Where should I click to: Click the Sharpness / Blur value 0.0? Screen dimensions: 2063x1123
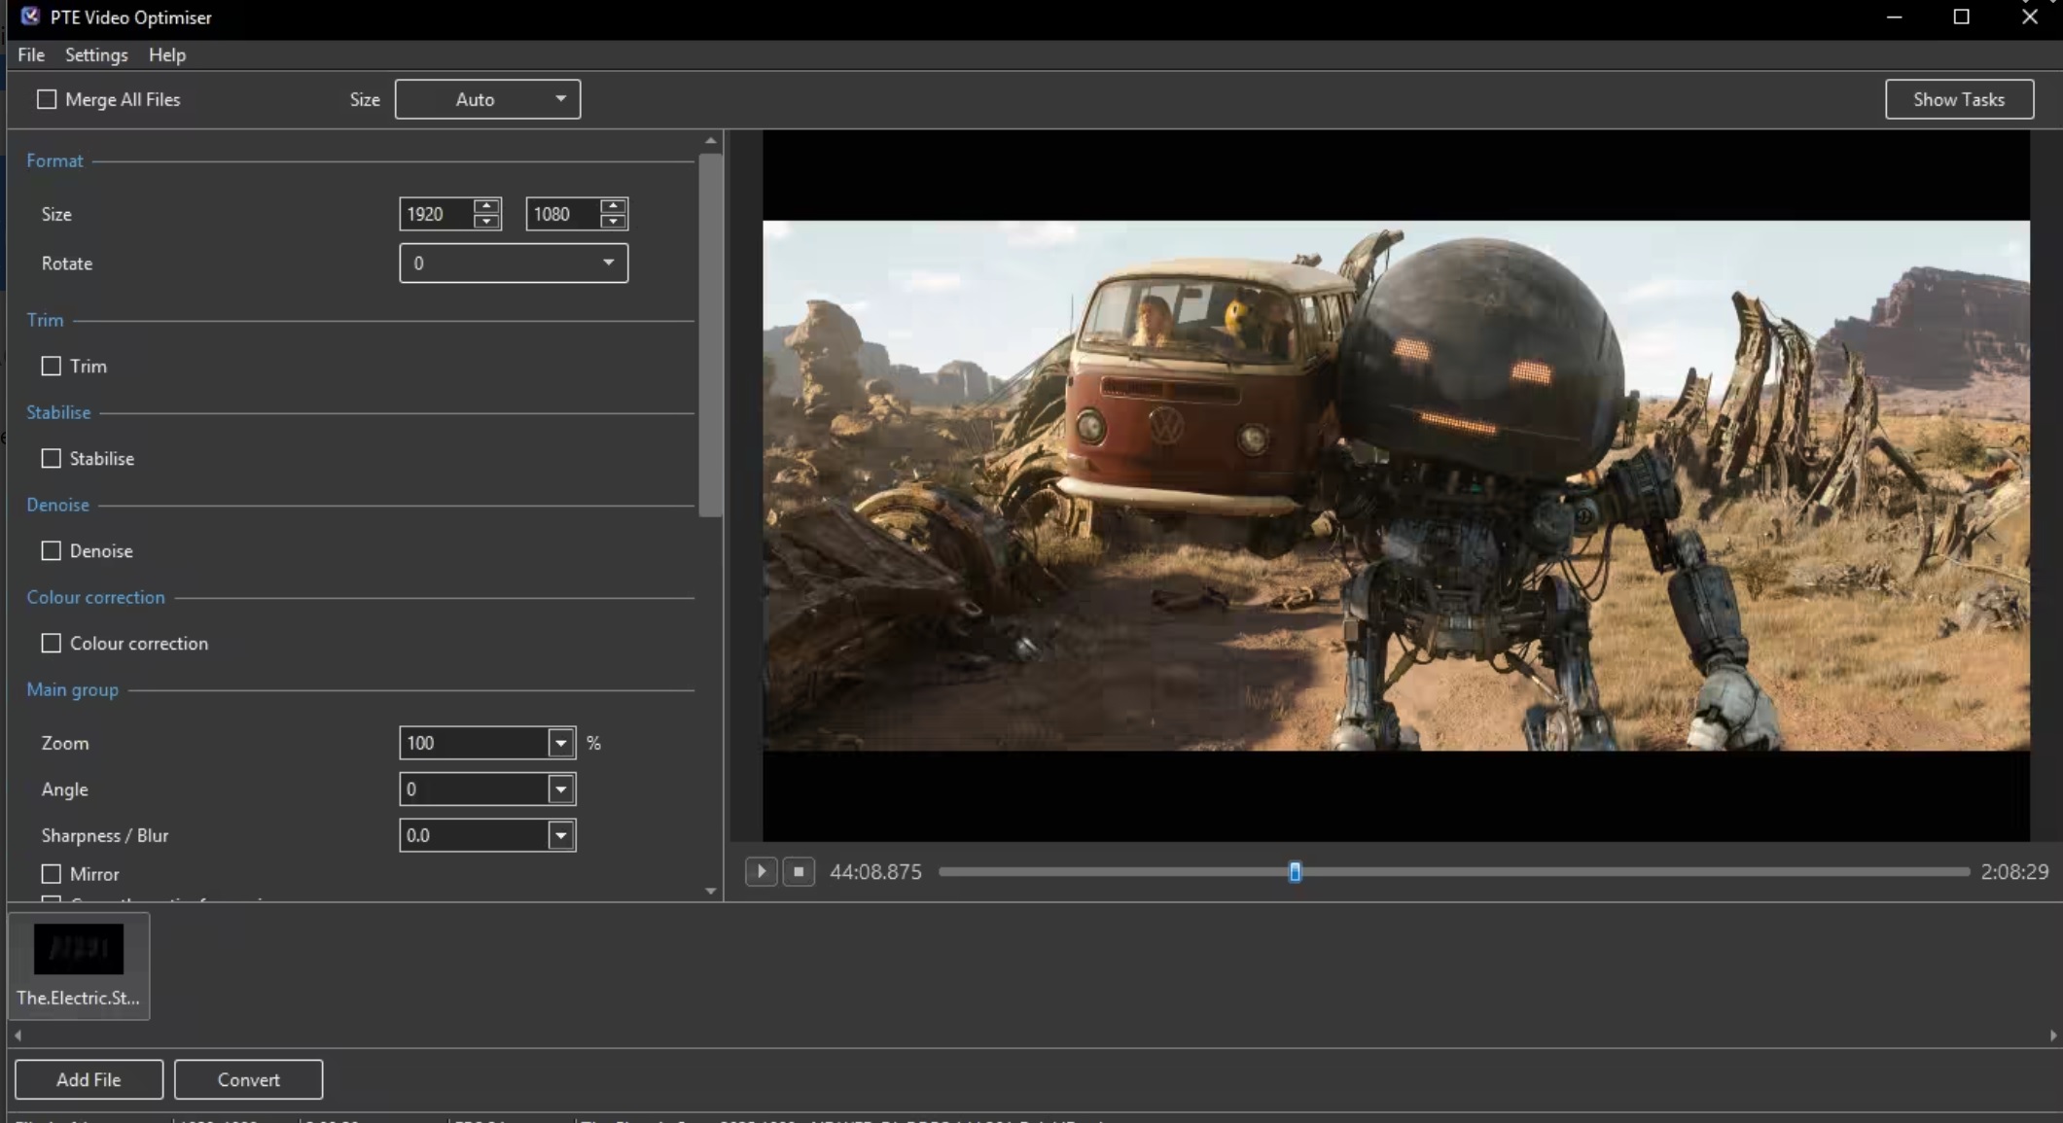point(474,835)
